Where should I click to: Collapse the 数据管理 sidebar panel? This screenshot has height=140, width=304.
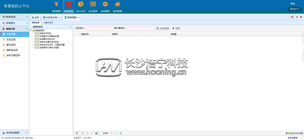[27, 17]
